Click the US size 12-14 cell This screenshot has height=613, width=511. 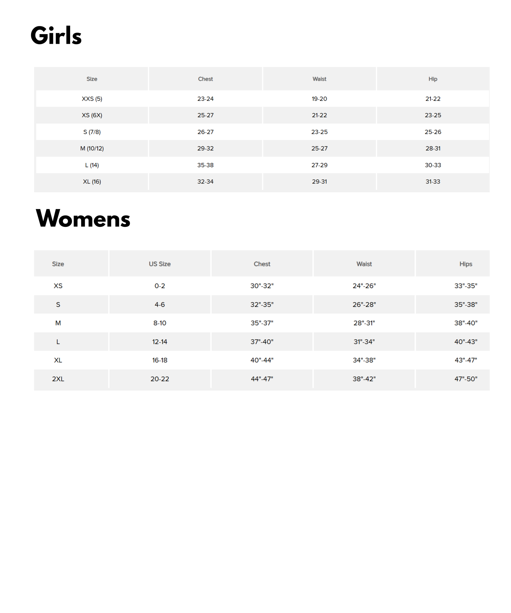(x=160, y=342)
